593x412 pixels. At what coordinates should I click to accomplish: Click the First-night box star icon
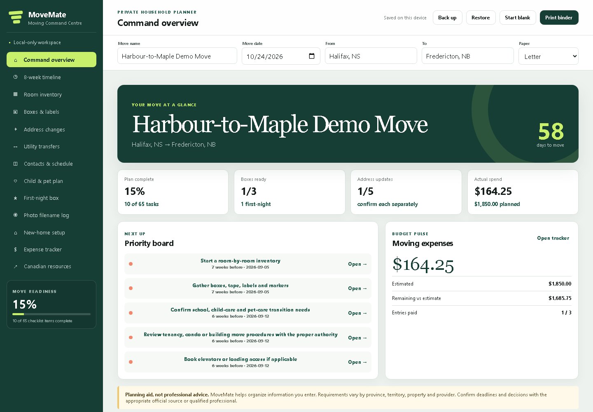(16, 198)
